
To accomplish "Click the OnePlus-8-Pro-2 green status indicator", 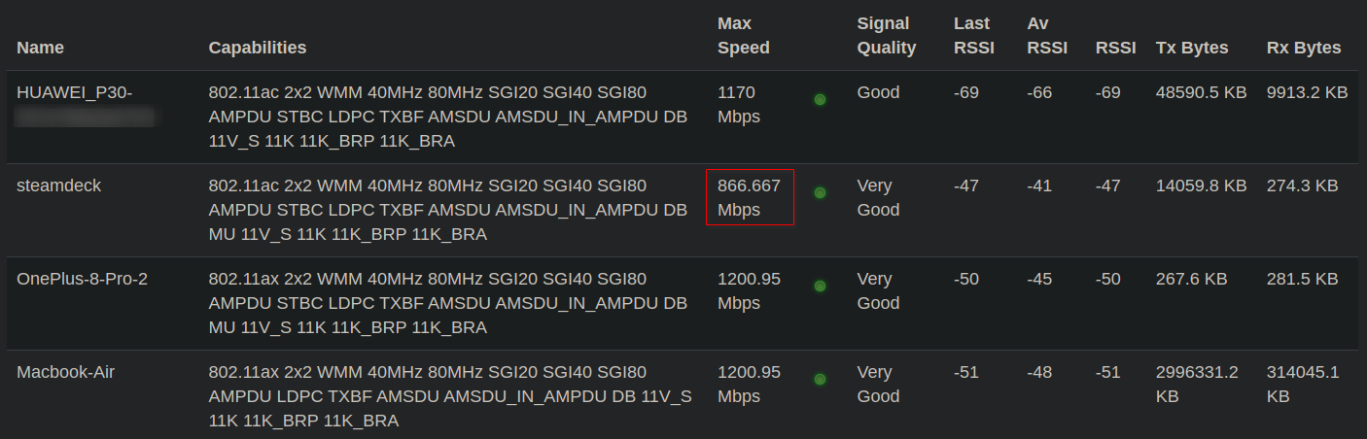I will click(x=820, y=286).
